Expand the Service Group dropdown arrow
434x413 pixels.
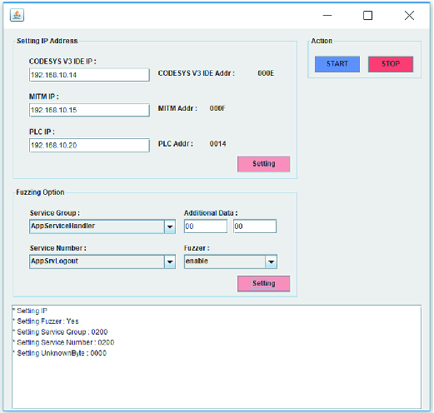(170, 226)
